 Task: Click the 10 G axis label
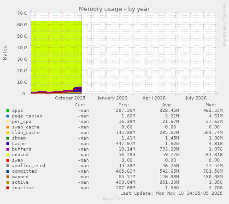(x=22, y=82)
